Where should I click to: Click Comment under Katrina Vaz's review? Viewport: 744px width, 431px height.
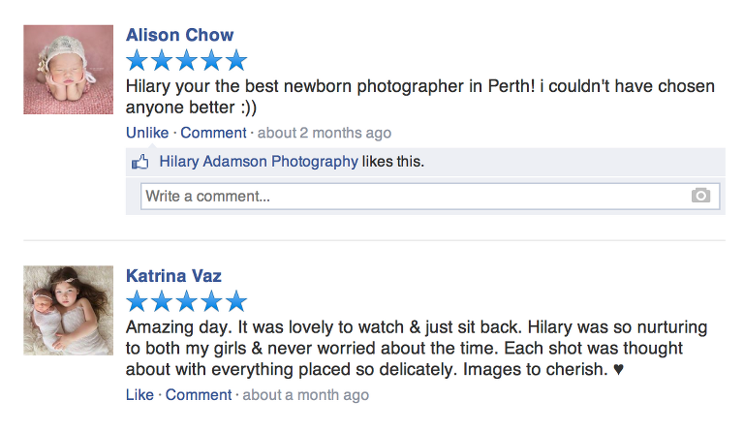point(199,395)
